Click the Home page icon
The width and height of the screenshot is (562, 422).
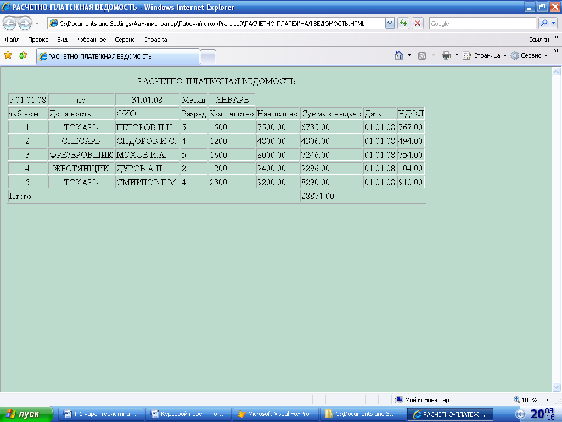pos(399,55)
